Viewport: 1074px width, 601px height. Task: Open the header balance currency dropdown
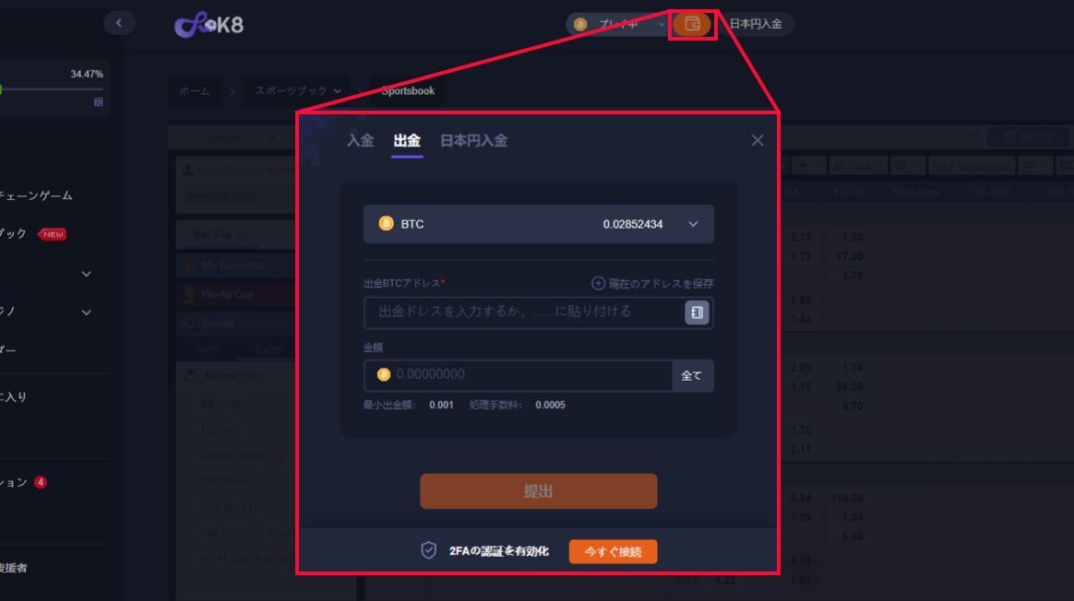pyautogui.click(x=661, y=24)
